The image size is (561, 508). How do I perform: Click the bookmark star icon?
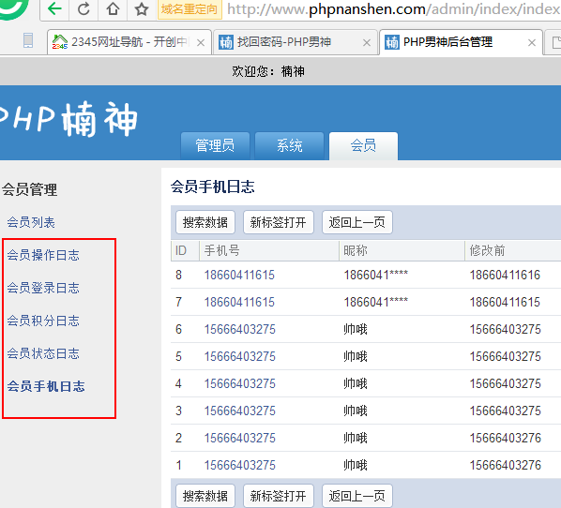[x=142, y=8]
